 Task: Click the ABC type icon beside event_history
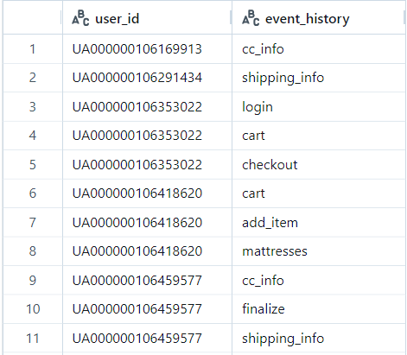251,18
